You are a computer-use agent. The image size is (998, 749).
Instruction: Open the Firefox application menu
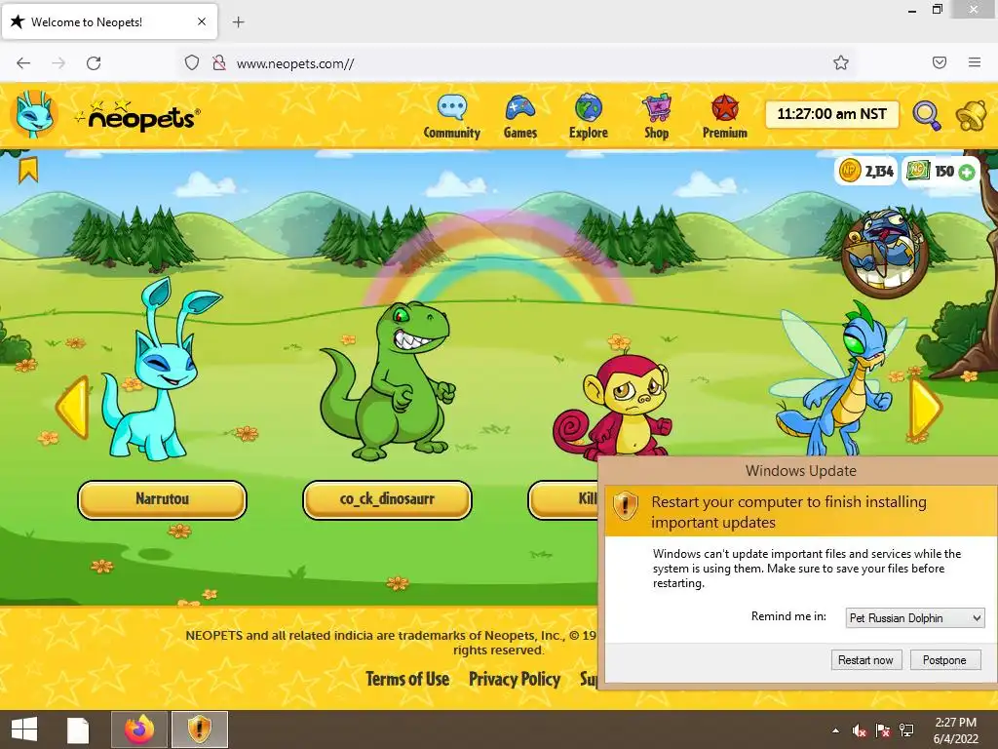(x=975, y=62)
